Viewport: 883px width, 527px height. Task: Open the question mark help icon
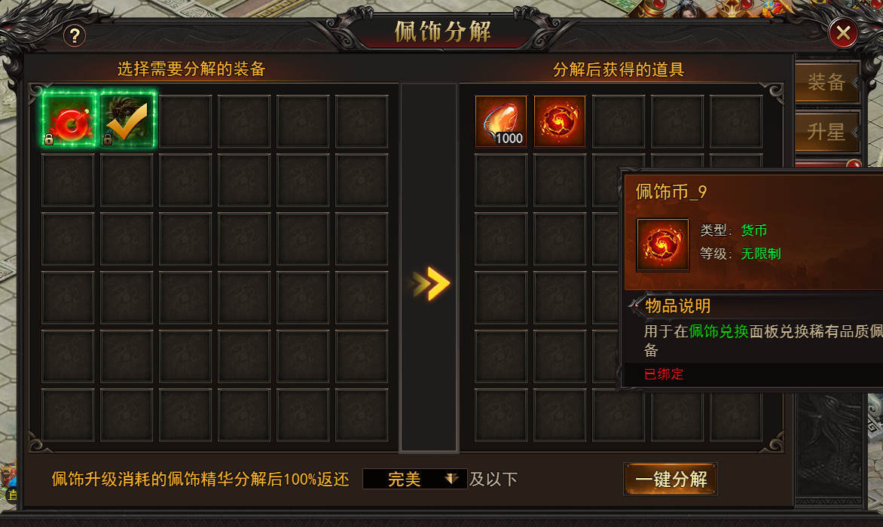coord(75,35)
